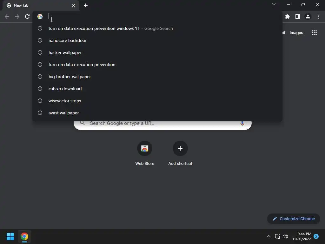Image resolution: width=325 pixels, height=244 pixels.
Task: Click the voice search microphone icon
Action: click(x=242, y=124)
